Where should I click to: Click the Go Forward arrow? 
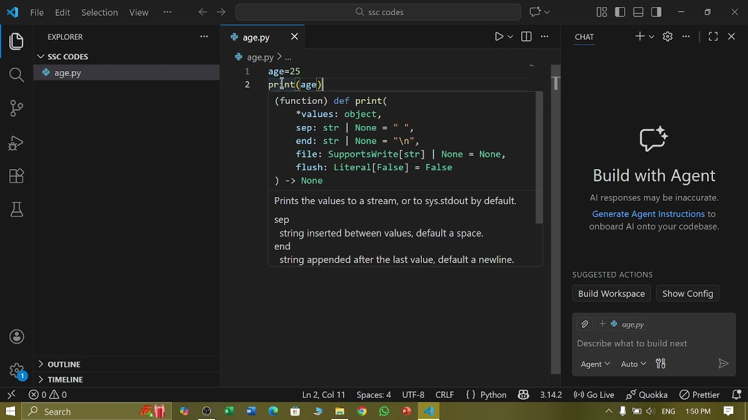click(x=221, y=12)
